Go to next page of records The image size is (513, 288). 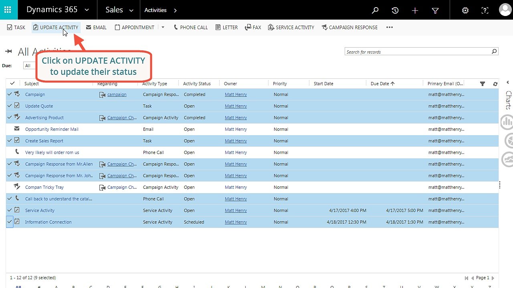[493, 278]
